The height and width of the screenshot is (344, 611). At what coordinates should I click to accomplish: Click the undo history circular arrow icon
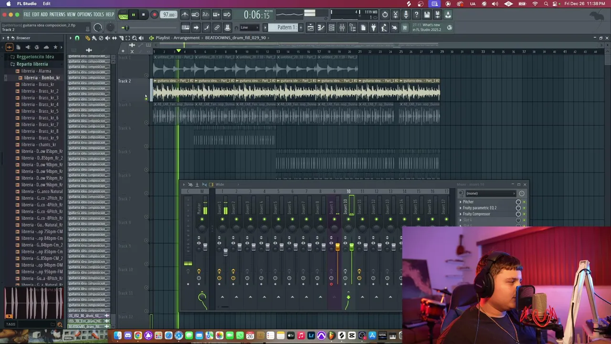tap(385, 14)
